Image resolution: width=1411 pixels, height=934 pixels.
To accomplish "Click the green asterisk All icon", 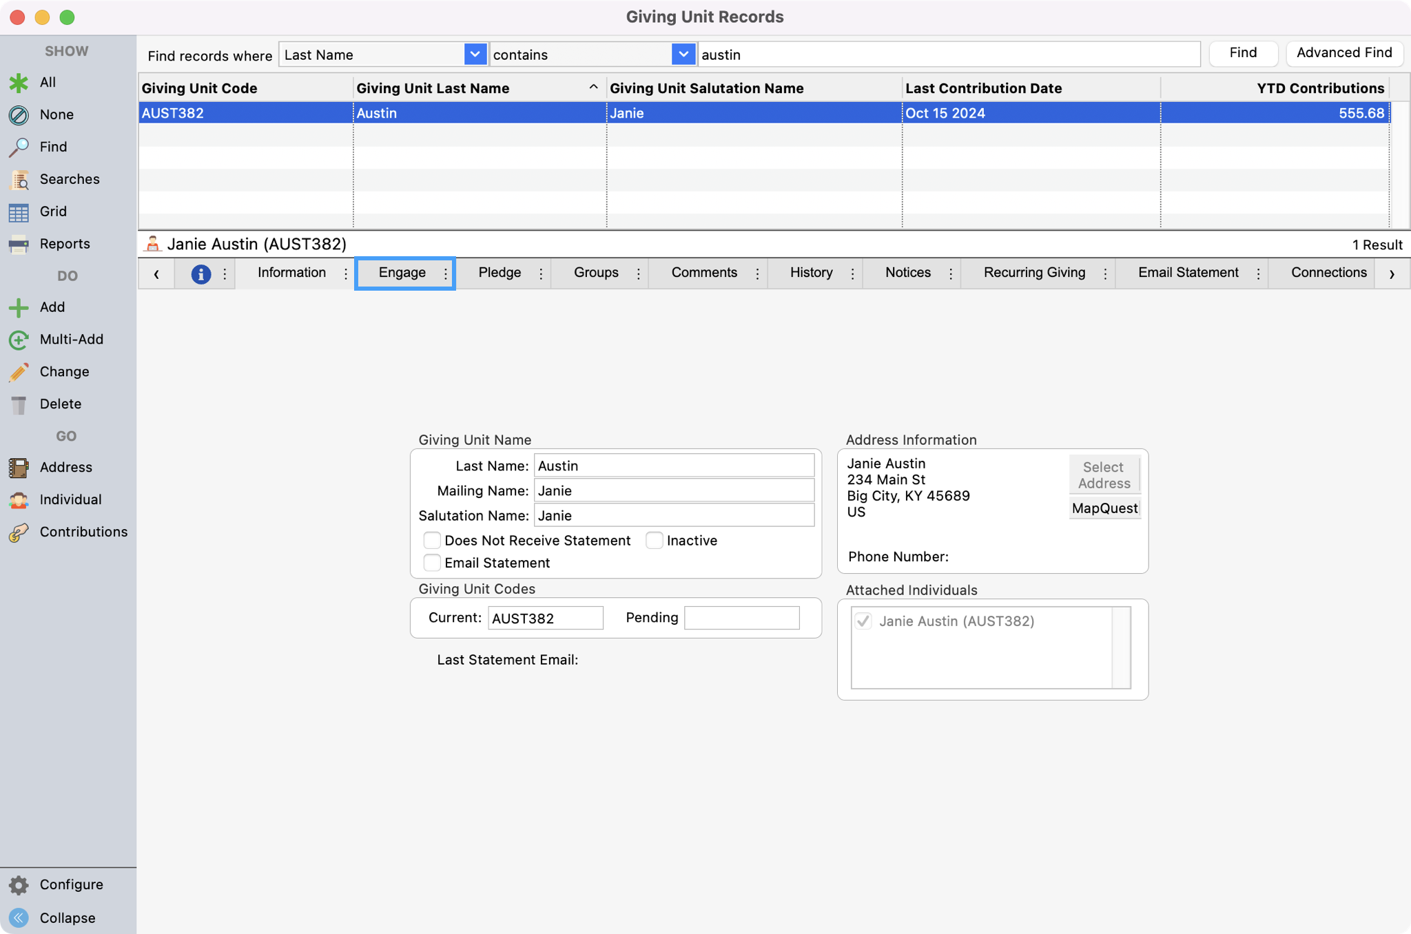I will tap(19, 83).
